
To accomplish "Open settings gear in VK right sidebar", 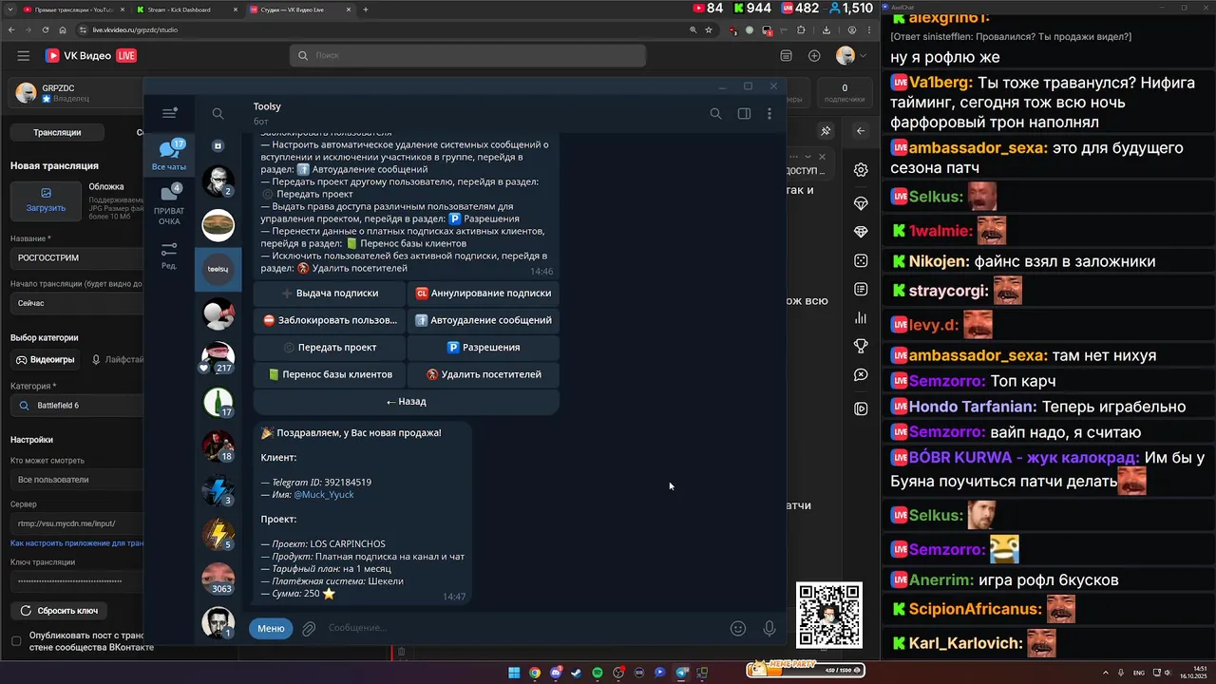I will 861,170.
